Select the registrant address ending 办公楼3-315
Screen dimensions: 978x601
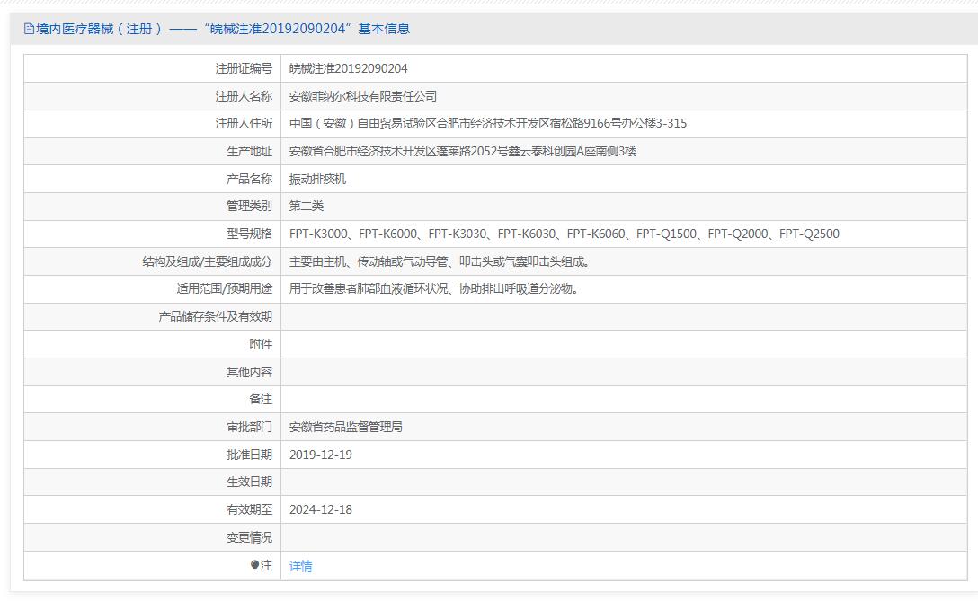pos(488,123)
